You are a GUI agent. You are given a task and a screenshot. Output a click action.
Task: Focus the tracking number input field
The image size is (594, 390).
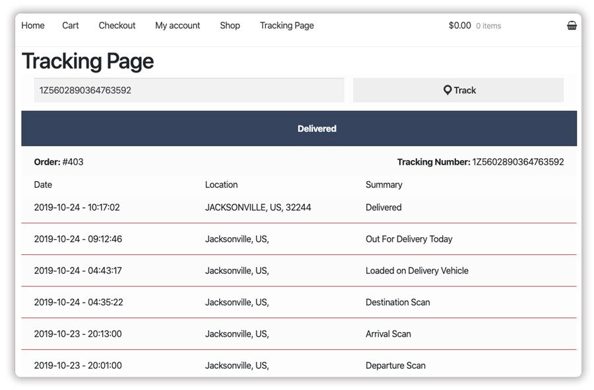click(189, 90)
